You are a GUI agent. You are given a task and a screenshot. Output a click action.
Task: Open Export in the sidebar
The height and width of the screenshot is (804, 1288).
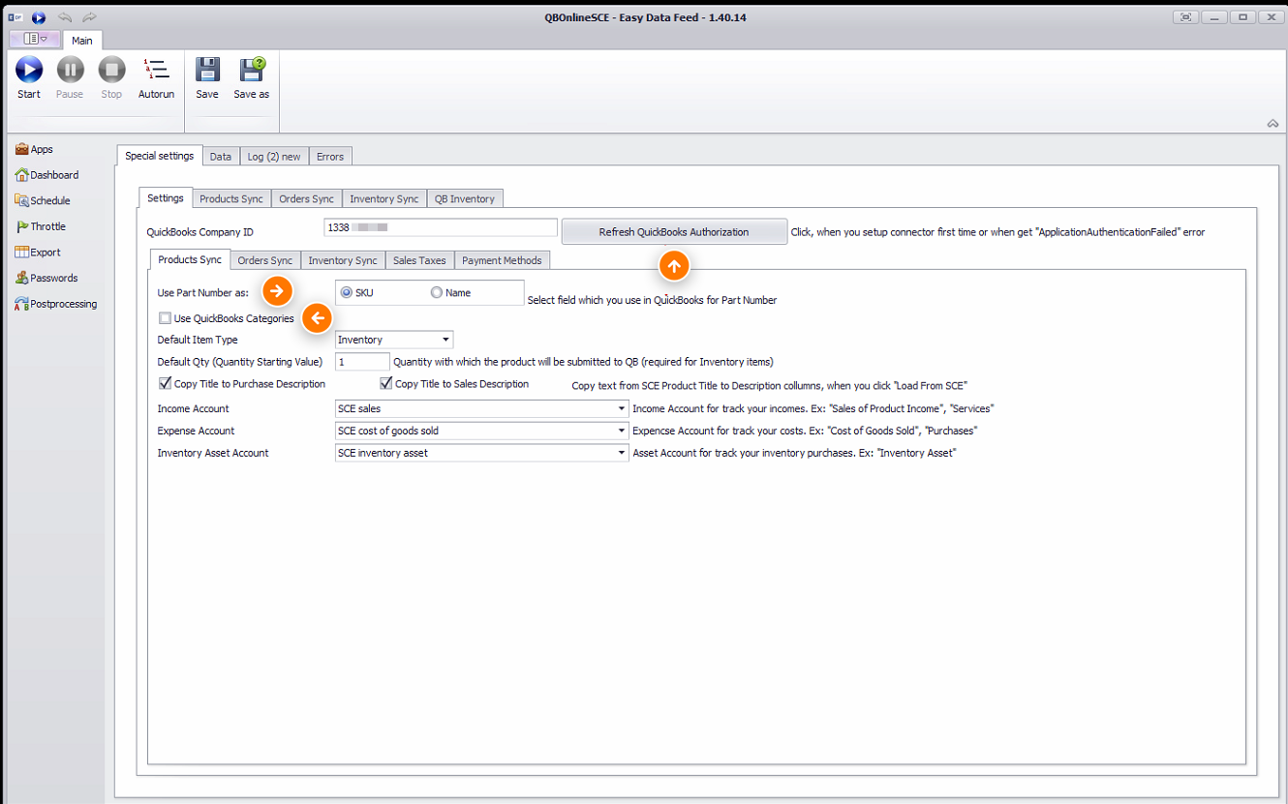click(38, 253)
